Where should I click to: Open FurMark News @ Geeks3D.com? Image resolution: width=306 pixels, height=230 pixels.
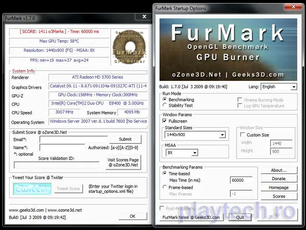191,217
